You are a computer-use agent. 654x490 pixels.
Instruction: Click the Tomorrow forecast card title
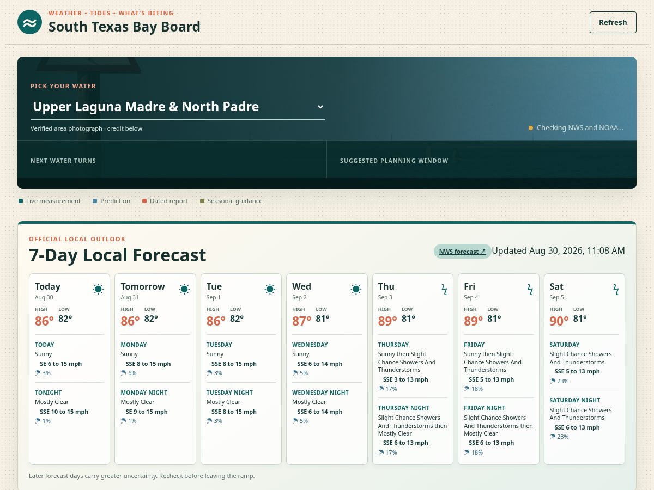[143, 286]
